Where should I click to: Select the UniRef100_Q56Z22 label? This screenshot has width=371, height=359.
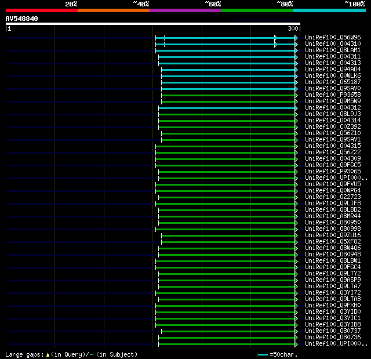[333, 153]
